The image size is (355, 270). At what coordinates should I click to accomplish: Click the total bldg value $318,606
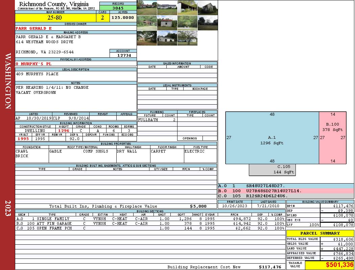(343, 239)
